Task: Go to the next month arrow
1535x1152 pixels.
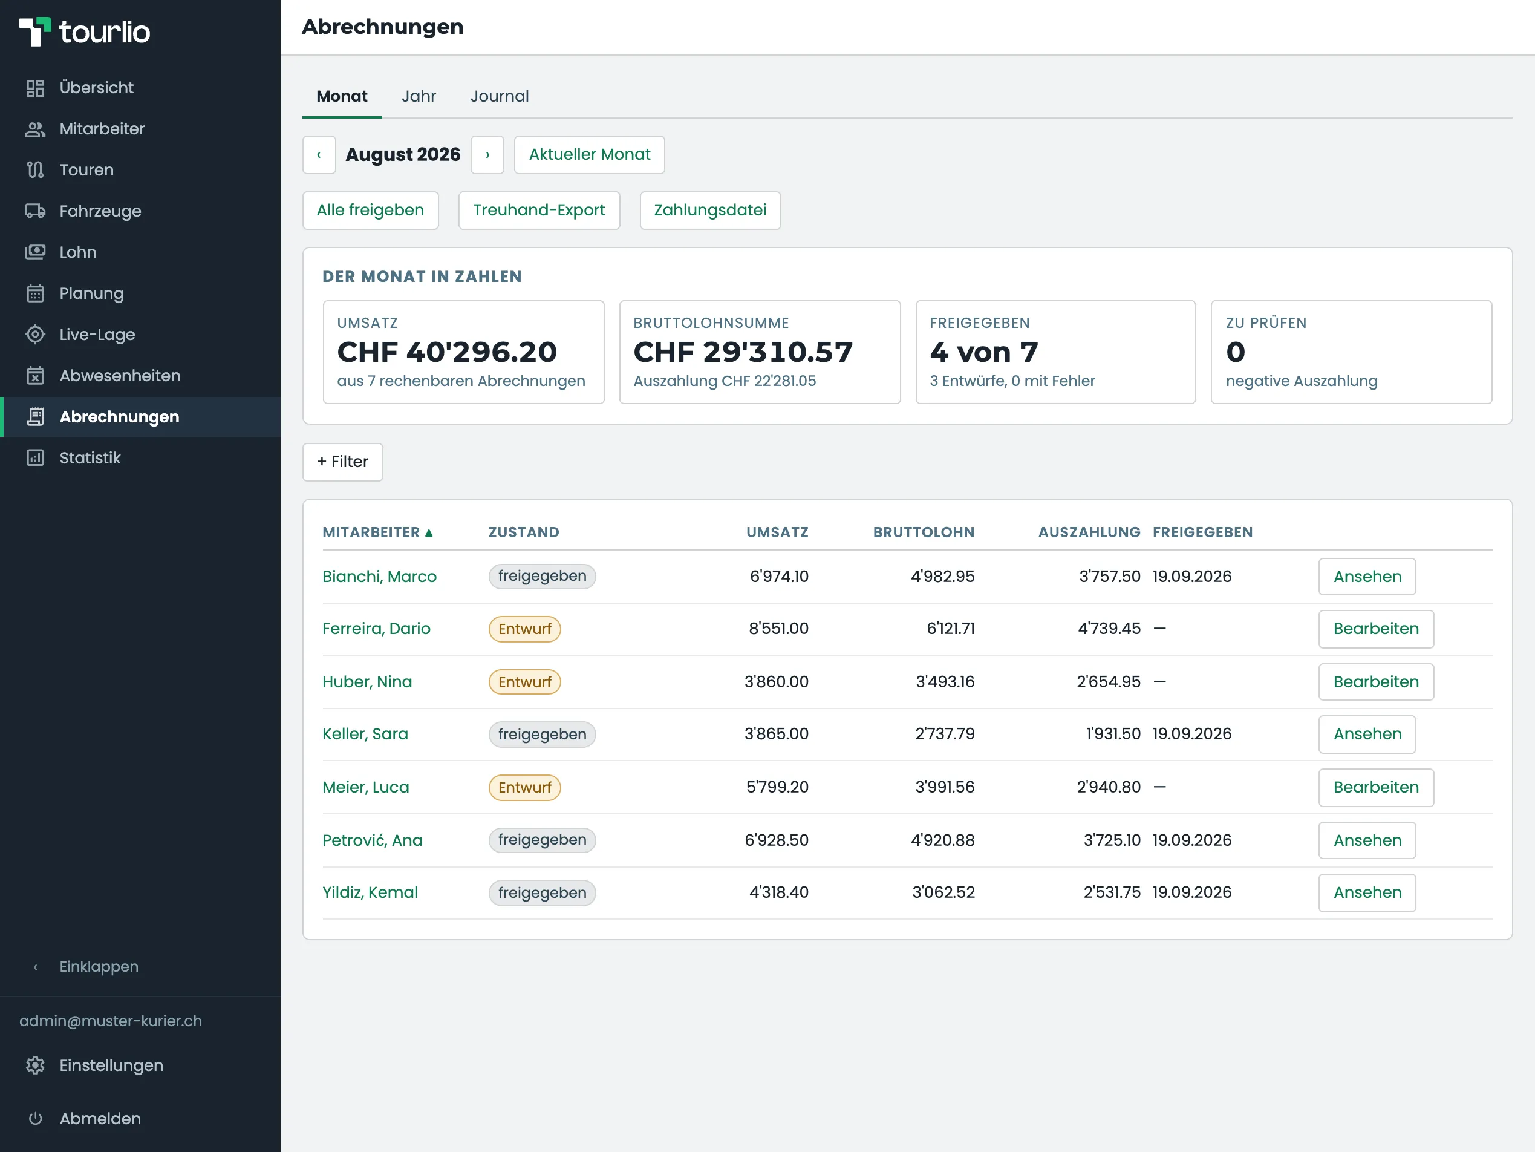Action: [488, 155]
